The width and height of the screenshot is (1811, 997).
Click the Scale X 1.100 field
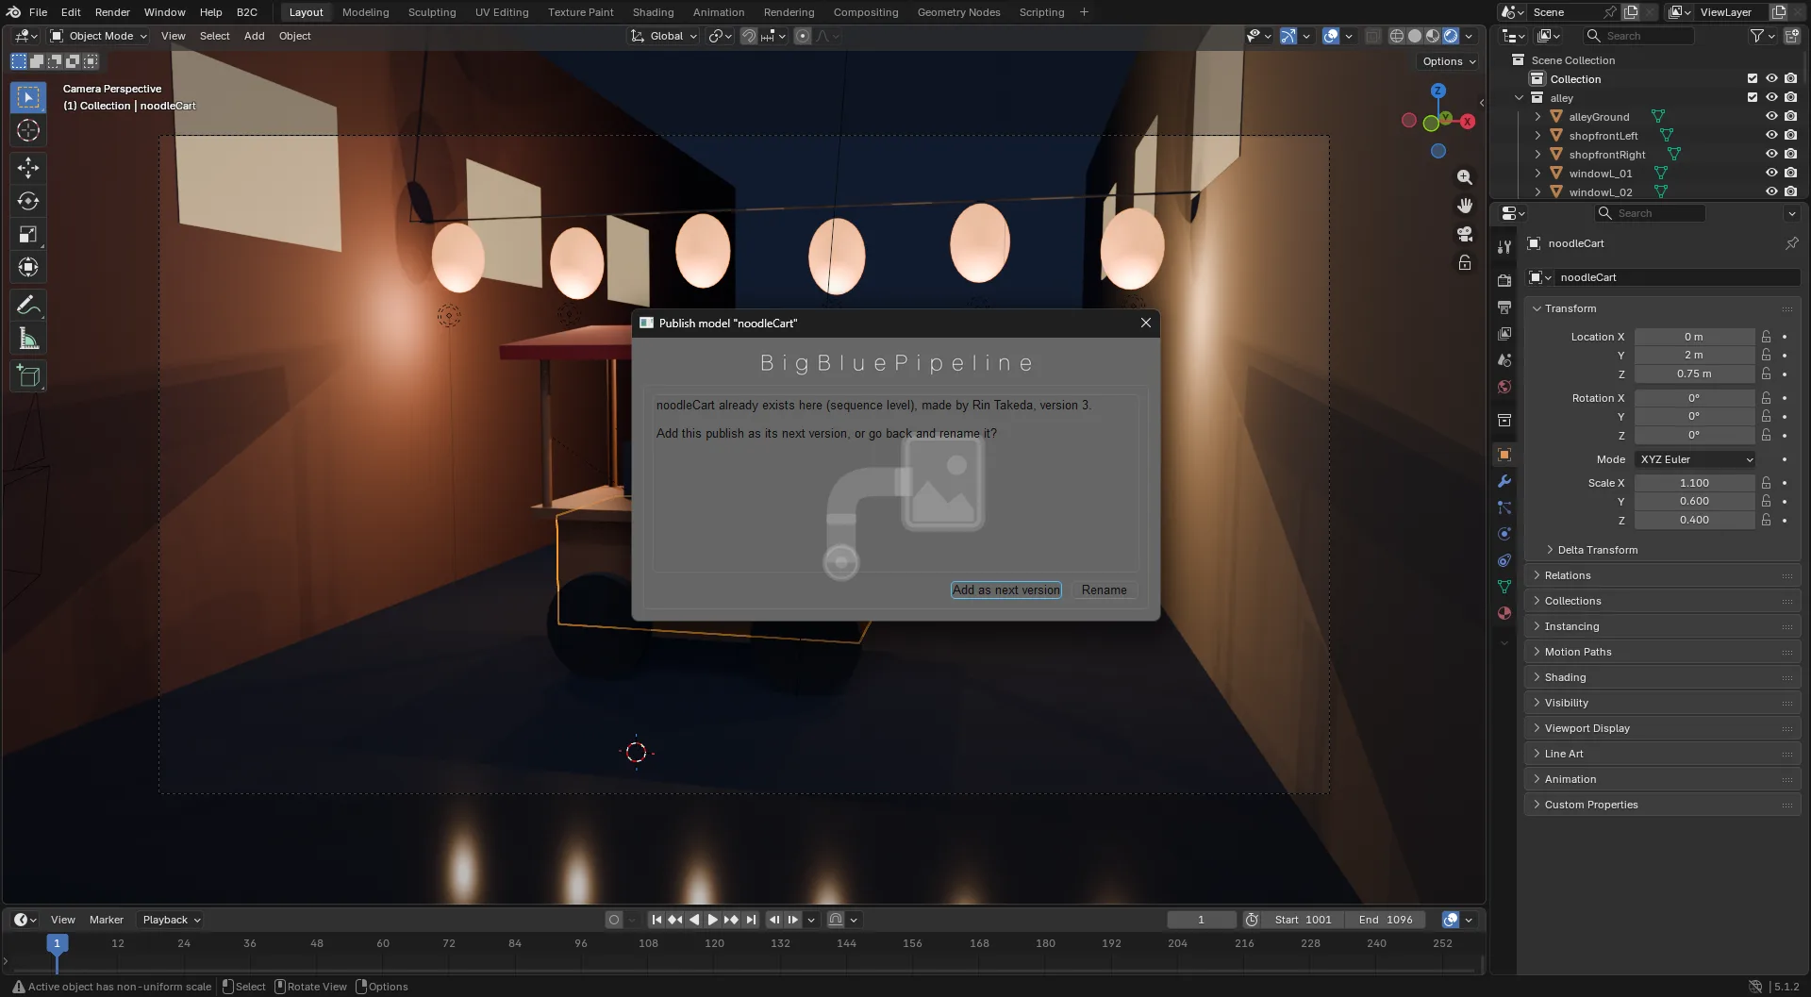(1694, 483)
